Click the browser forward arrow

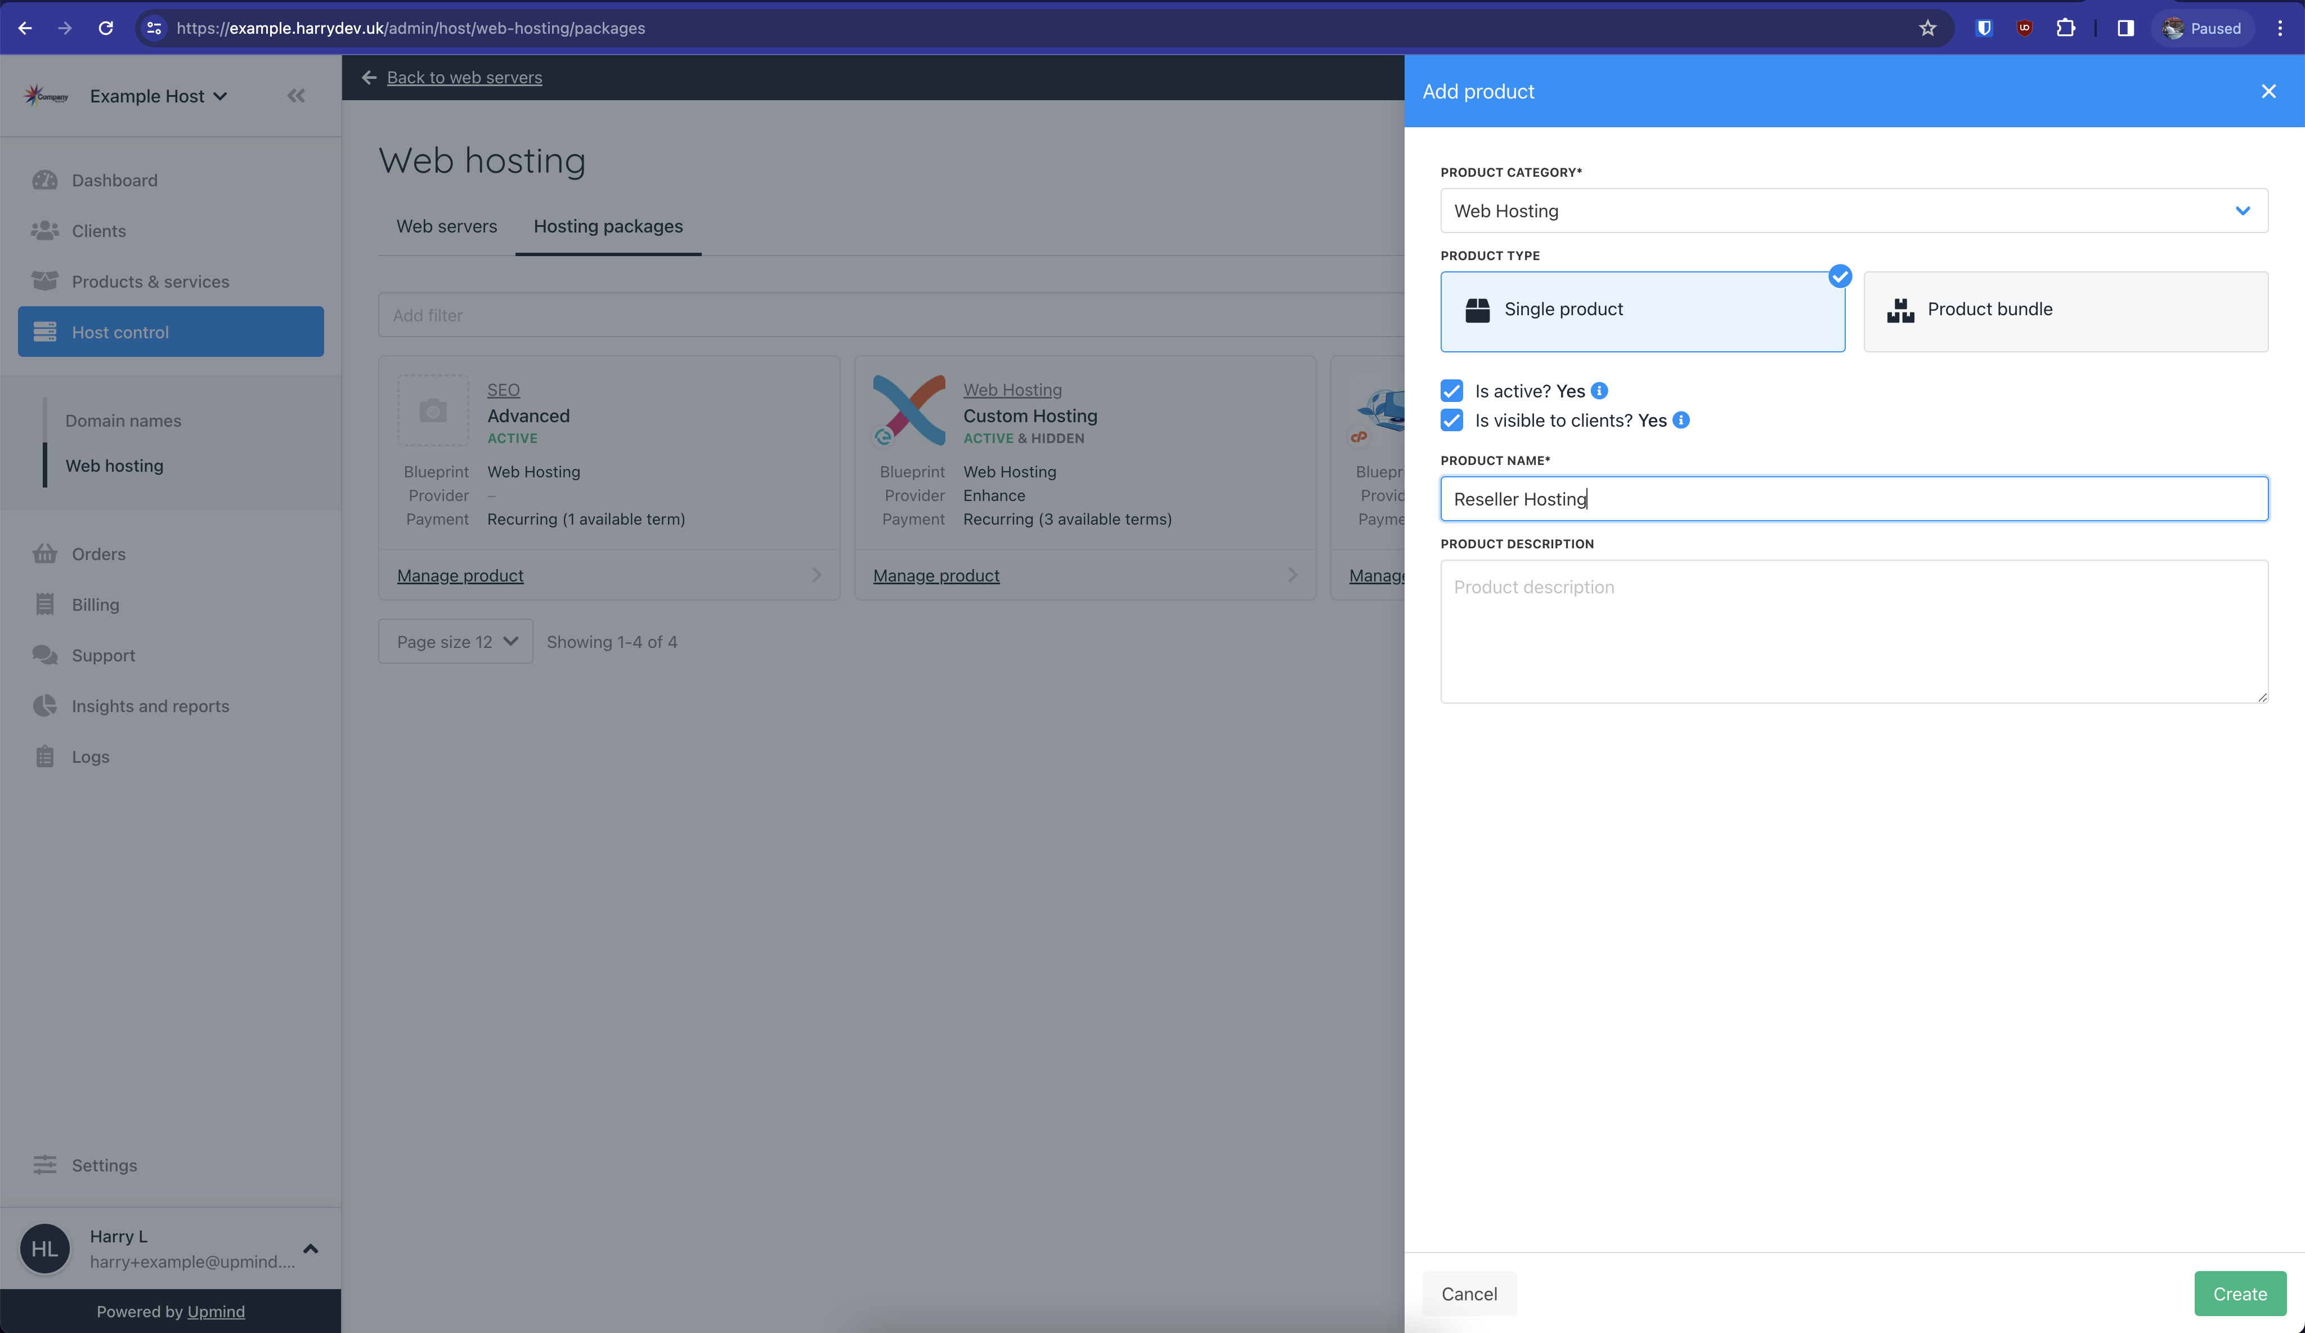[x=65, y=28]
